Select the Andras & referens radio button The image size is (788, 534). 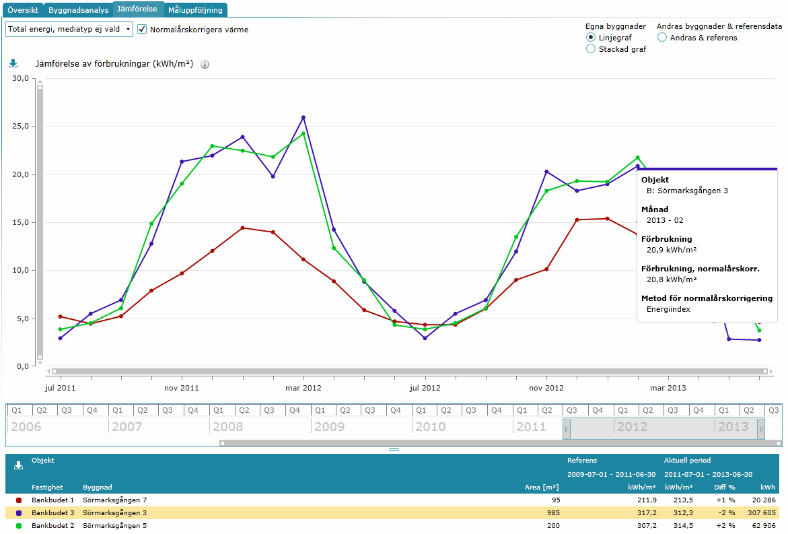point(662,37)
